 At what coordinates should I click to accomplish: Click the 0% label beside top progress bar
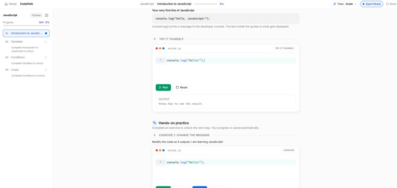(x=222, y=4)
